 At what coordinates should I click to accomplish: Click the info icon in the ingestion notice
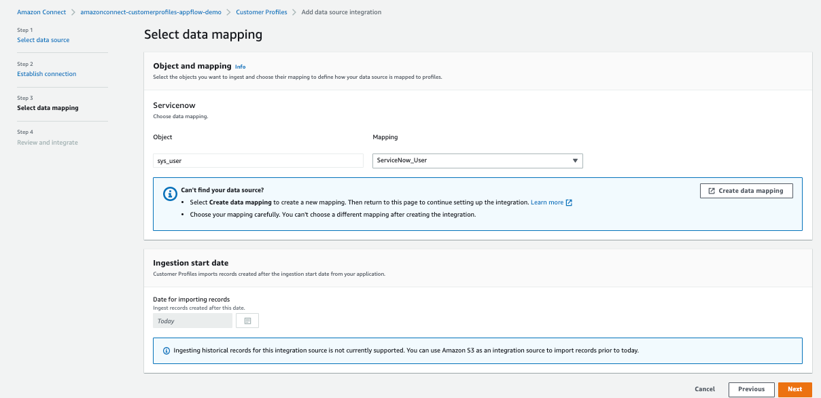coord(167,351)
